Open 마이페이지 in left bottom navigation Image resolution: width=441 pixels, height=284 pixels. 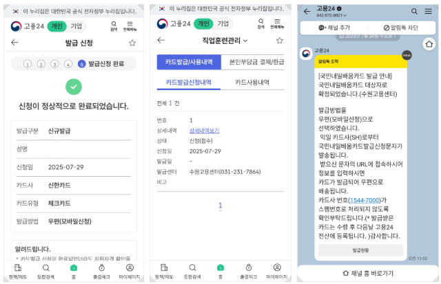(x=130, y=271)
